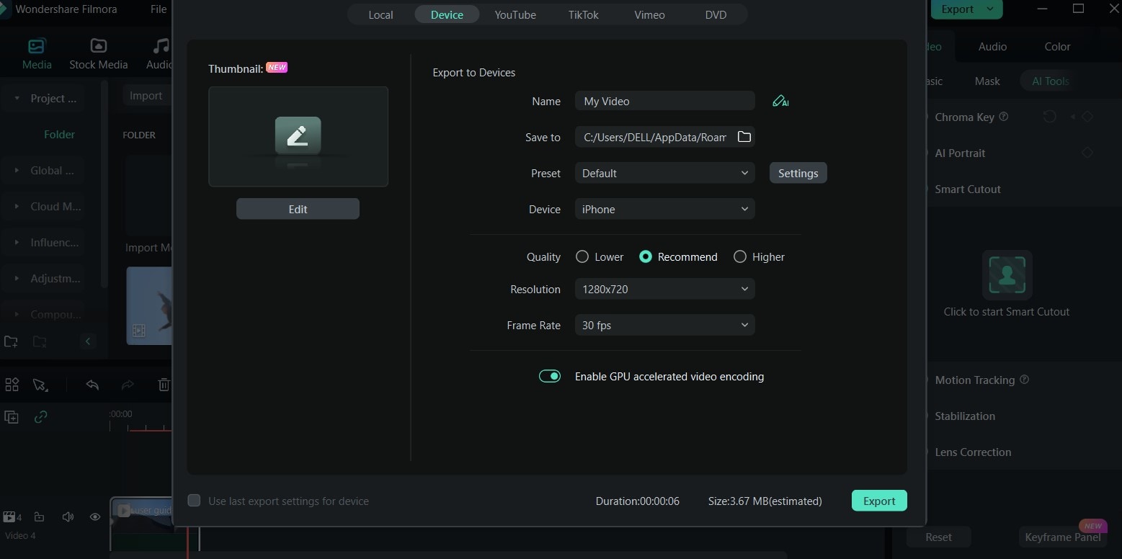Toggle Enable GPU accelerated video encoding switch
This screenshot has height=559, width=1122.
pos(550,376)
